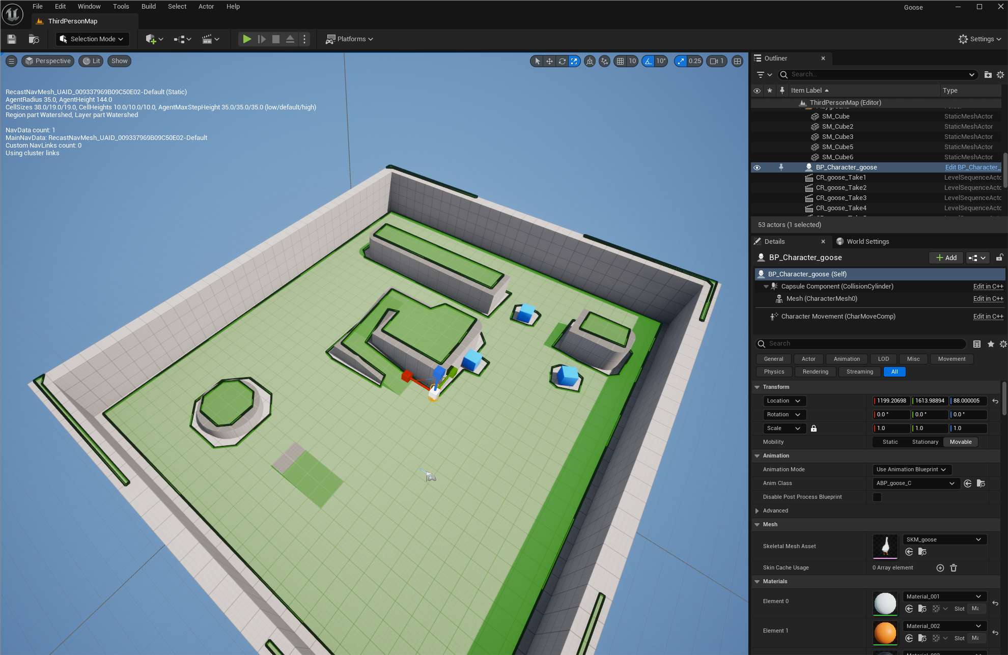This screenshot has width=1008, height=655.
Task: Open the Lit view mode button
Action: click(92, 61)
